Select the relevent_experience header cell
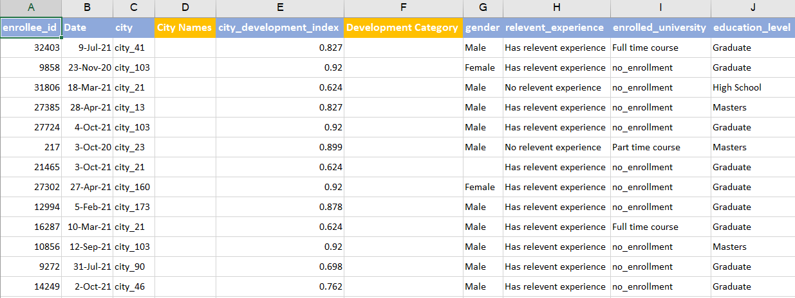 tap(557, 28)
